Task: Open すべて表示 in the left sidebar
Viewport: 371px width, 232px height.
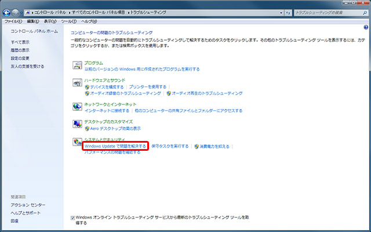Action: pyautogui.click(x=20, y=42)
